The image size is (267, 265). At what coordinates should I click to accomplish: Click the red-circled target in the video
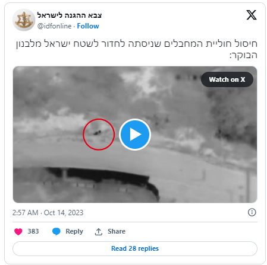coord(99,135)
